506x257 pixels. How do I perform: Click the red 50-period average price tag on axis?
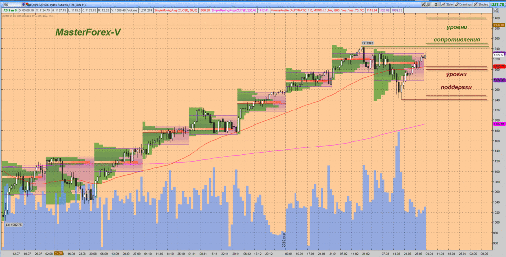[x=498, y=66]
